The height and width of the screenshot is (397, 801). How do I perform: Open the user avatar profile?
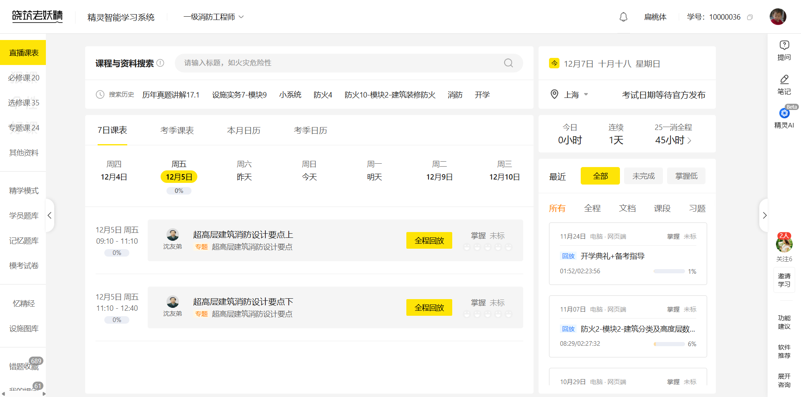click(778, 17)
